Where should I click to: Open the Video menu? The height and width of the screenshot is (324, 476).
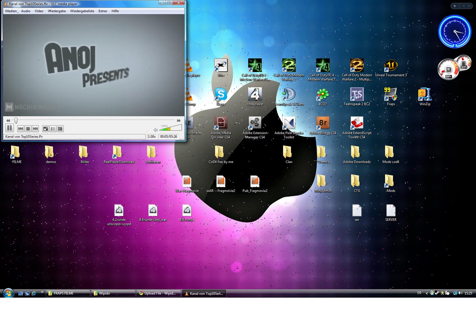39,11
